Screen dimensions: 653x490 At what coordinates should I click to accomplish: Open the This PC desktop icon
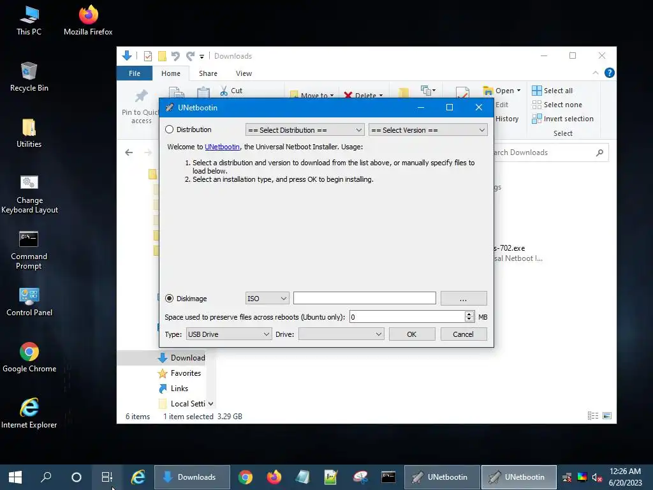pos(29,21)
